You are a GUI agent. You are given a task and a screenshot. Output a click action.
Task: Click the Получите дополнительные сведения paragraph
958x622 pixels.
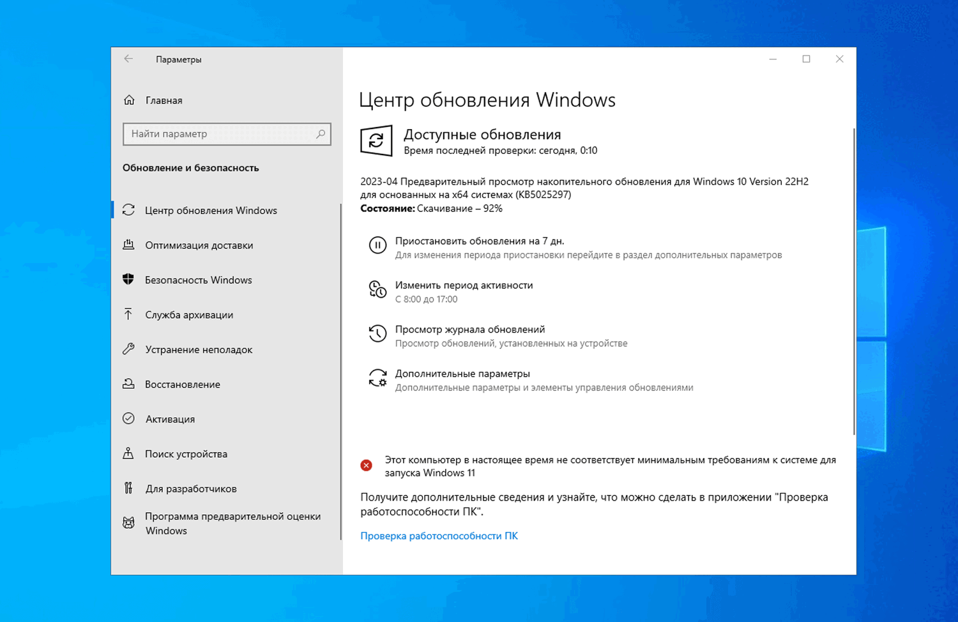tap(594, 504)
